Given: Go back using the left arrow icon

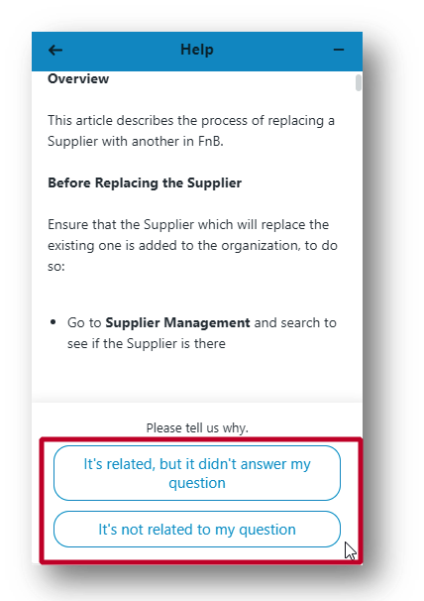Looking at the screenshot, I should (55, 50).
